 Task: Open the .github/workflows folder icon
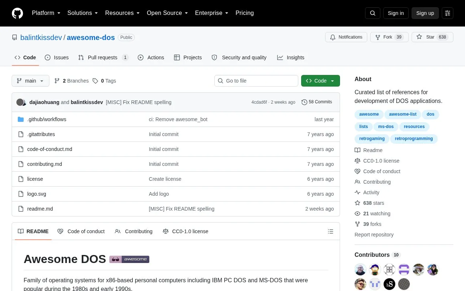pyautogui.click(x=21, y=119)
